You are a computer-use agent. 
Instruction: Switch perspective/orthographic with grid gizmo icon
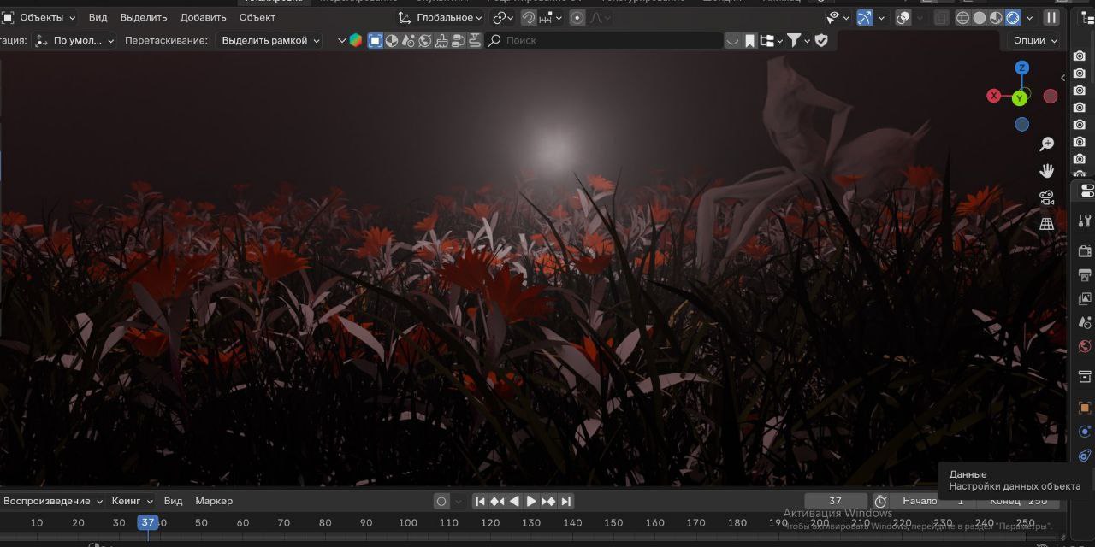pyautogui.click(x=1046, y=224)
